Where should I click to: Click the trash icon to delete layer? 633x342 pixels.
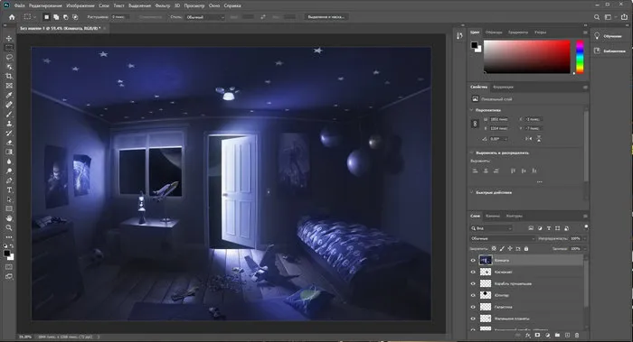click(577, 335)
